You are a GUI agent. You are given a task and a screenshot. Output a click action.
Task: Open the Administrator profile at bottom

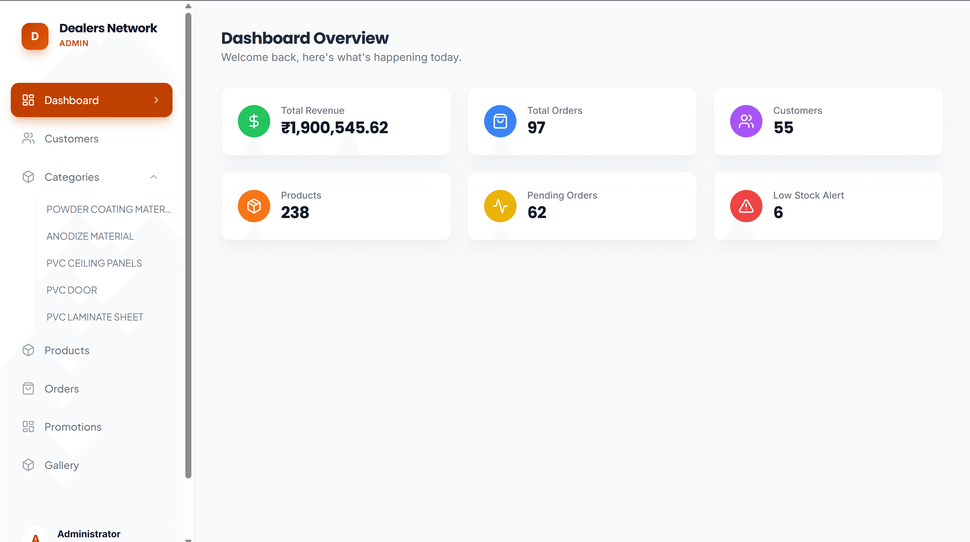tap(89, 534)
